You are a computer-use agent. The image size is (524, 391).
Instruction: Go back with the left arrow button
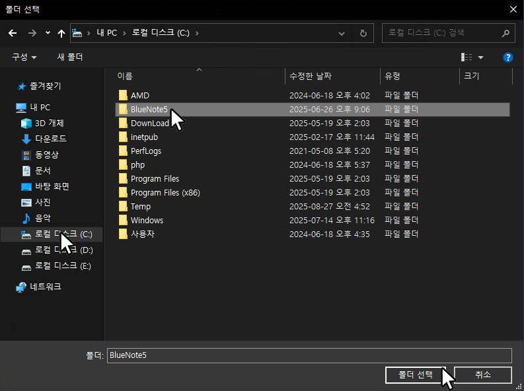click(13, 33)
